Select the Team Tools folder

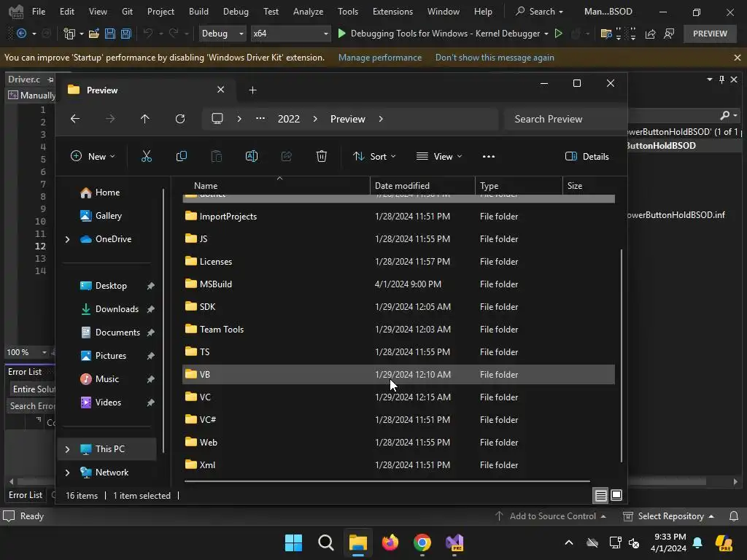click(398, 330)
